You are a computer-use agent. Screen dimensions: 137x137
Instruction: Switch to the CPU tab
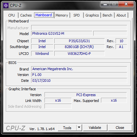point(12,15)
